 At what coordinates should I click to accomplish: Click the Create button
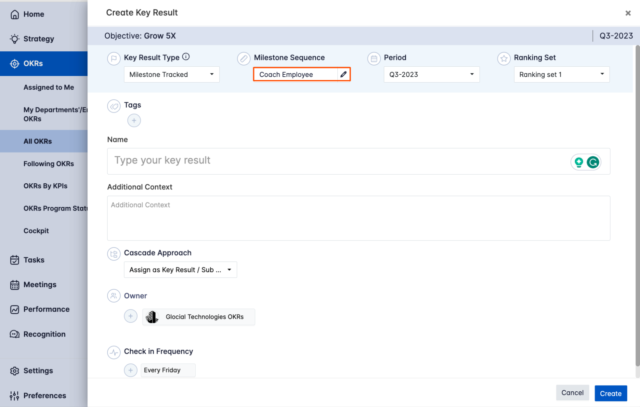pos(610,393)
